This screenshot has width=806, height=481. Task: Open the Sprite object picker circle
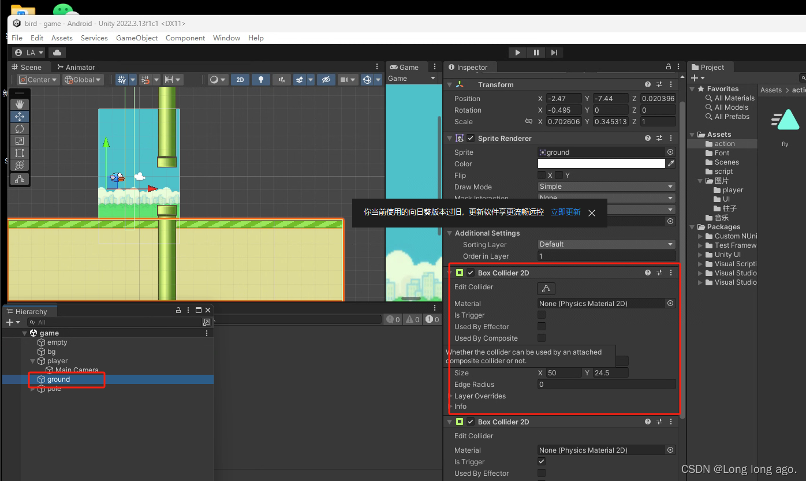point(670,152)
